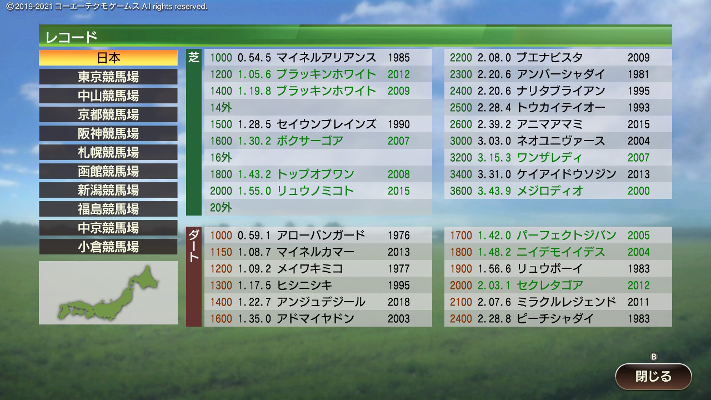Click the 14外 row
The height and width of the screenshot is (400, 711).
pos(318,107)
